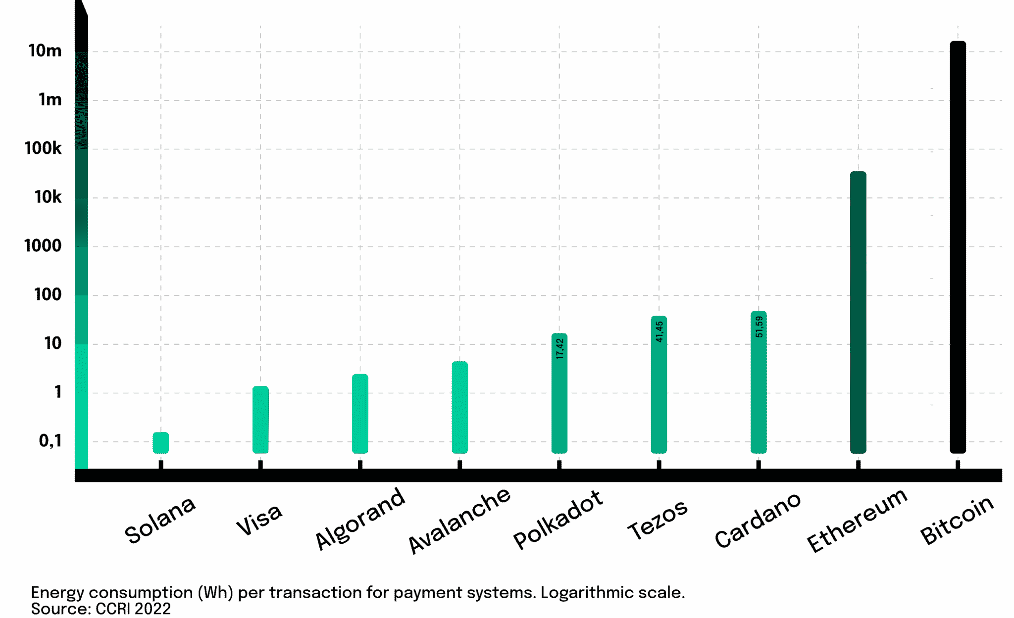Click the Polkadot axis label
This screenshot has width=1014, height=618.
click(x=558, y=520)
